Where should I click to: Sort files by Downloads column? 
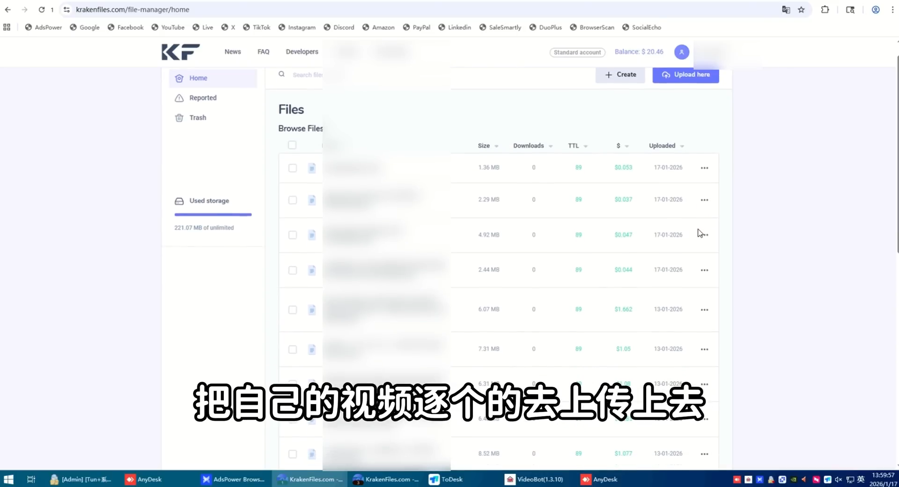pos(533,146)
